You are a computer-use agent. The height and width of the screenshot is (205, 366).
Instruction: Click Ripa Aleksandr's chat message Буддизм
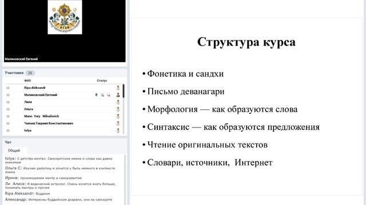27,194
